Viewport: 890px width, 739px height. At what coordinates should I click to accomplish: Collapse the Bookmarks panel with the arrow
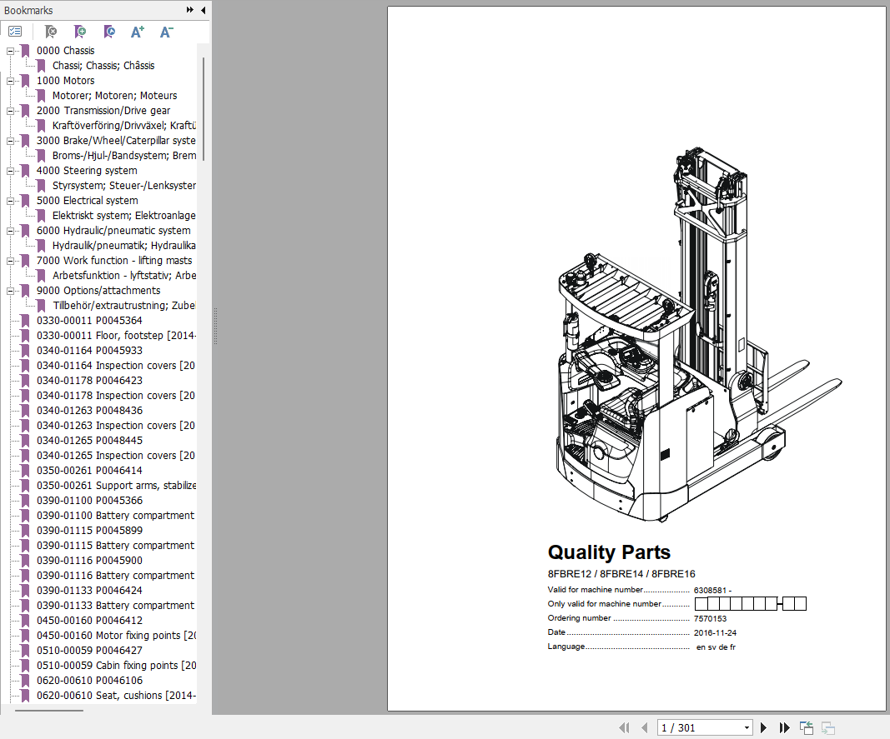pyautogui.click(x=204, y=10)
